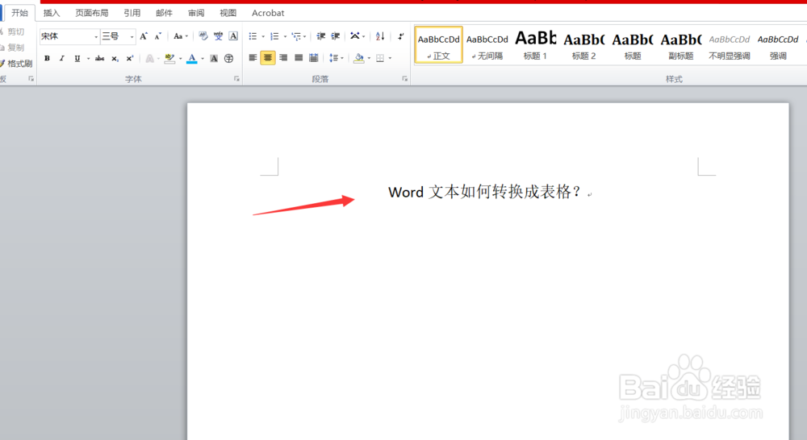Screen dimensions: 807x440
Task: Increase paragraph indent
Action: [336, 36]
